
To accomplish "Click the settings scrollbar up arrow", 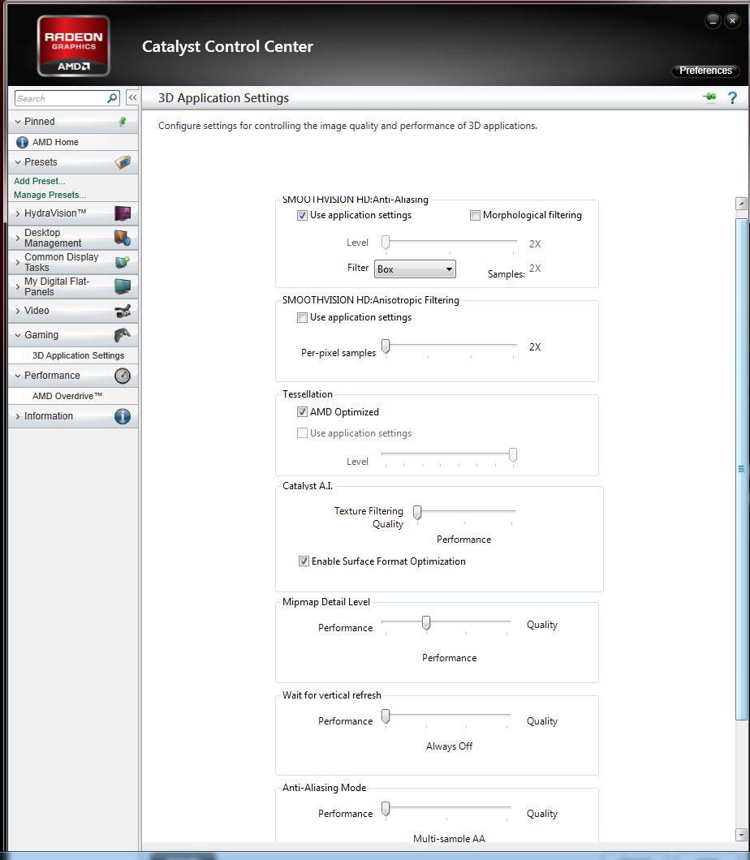I will pos(742,204).
